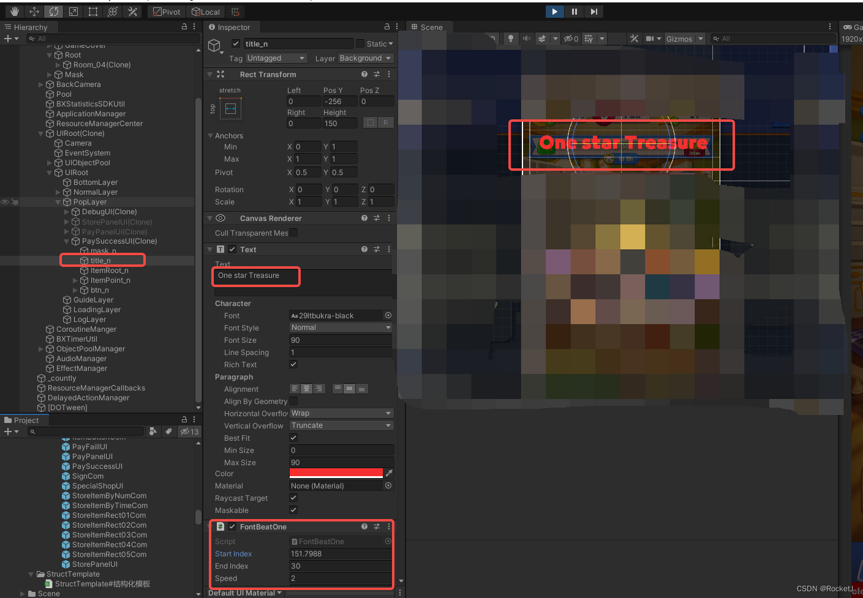Lock the Inspector panel
The image size is (863, 598).
point(387,26)
